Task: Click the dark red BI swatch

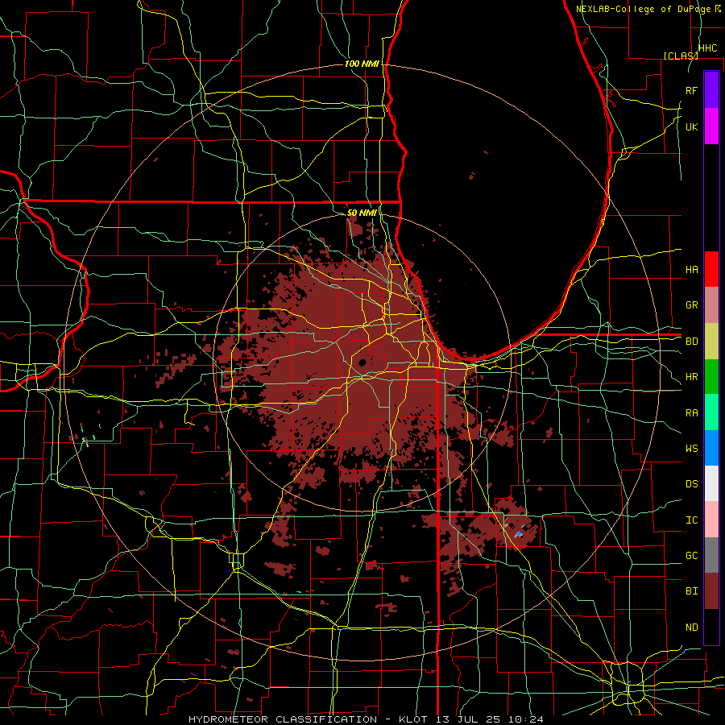Action: pyautogui.click(x=711, y=591)
